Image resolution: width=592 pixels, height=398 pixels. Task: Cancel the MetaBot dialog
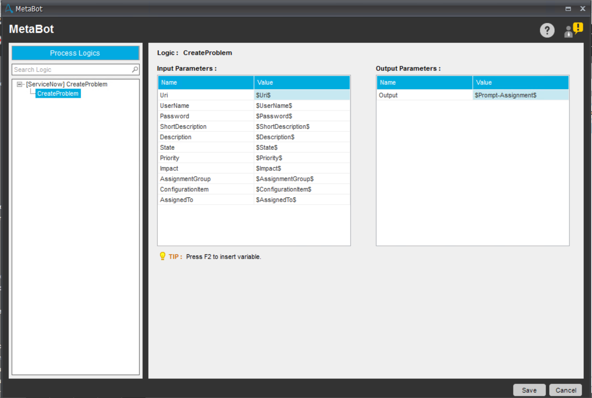(x=566, y=390)
